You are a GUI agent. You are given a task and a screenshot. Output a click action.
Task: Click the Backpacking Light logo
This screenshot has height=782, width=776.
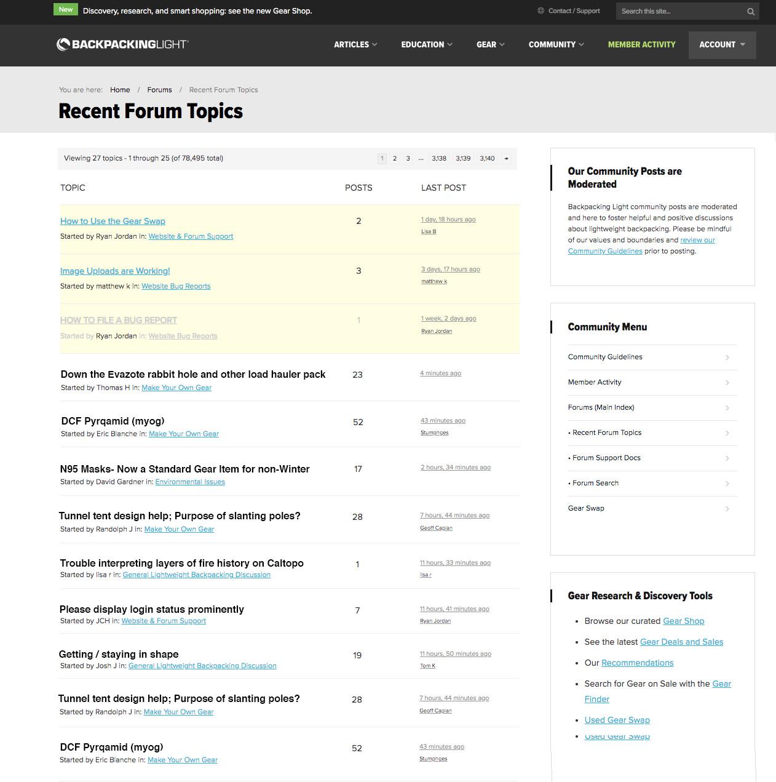[122, 44]
